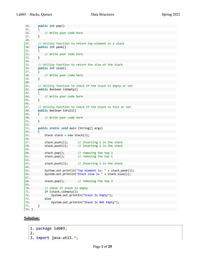Click the comment 'Utility function to return top element in a stack'
The width and height of the screenshot is (205, 265).
point(81,43)
